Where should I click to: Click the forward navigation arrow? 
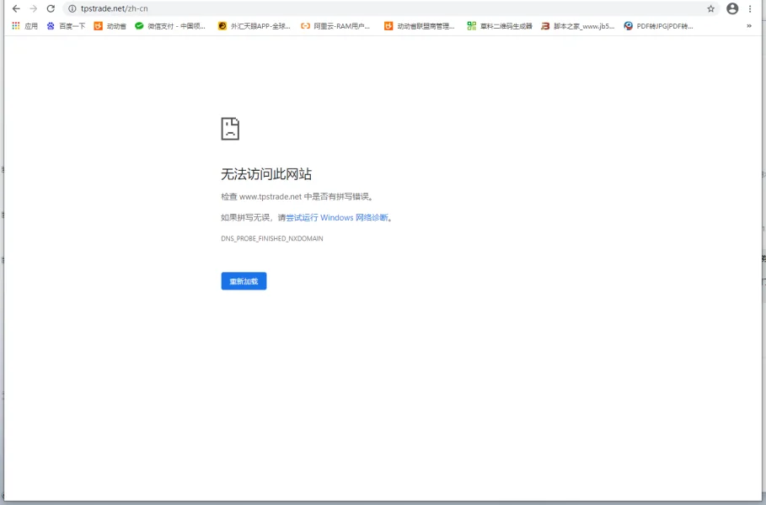click(x=33, y=8)
